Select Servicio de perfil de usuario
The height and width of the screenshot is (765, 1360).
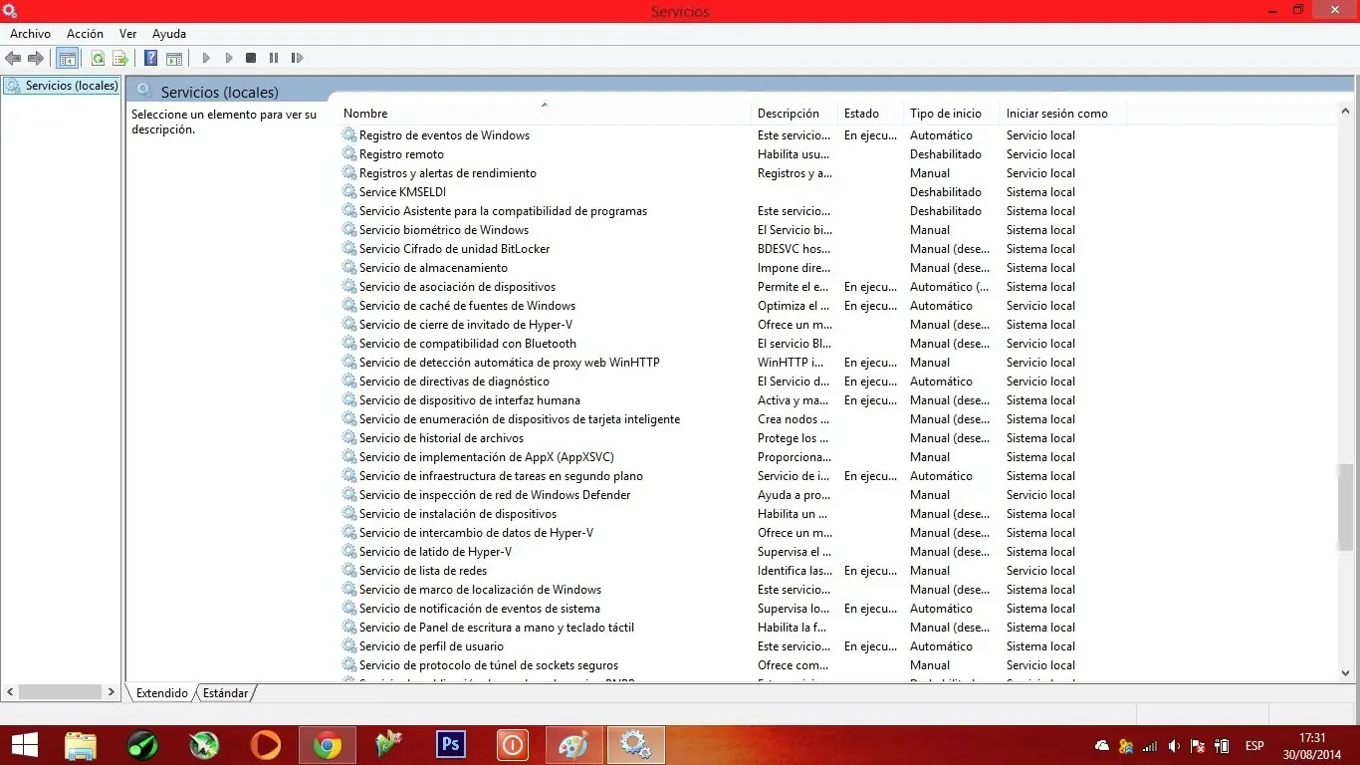[x=431, y=646]
